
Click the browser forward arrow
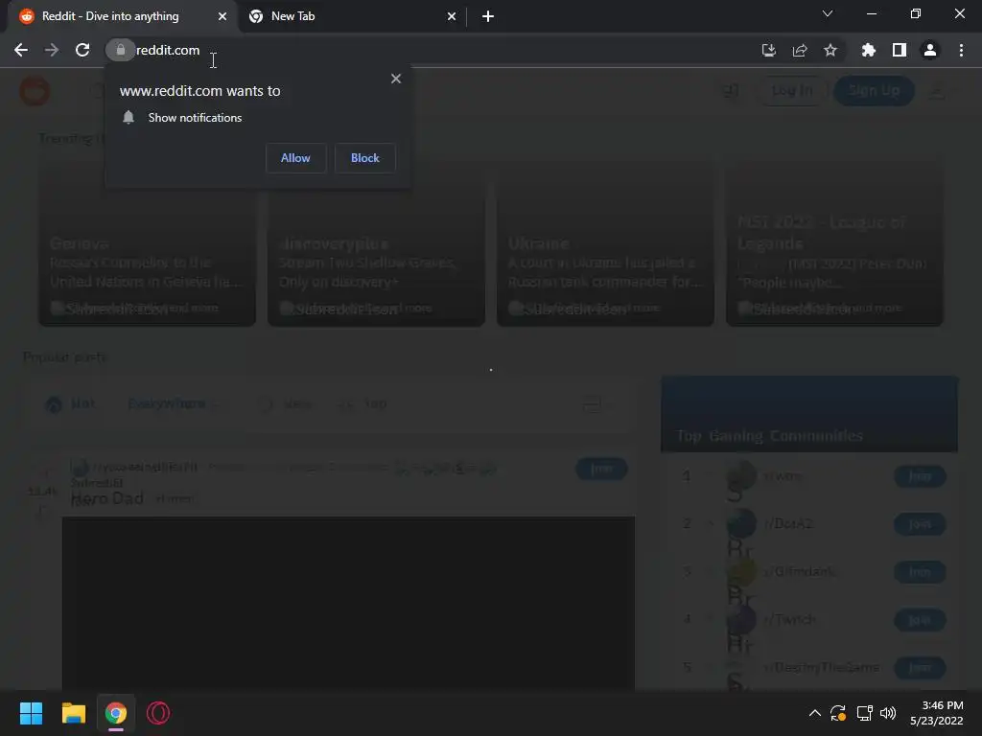(x=52, y=50)
